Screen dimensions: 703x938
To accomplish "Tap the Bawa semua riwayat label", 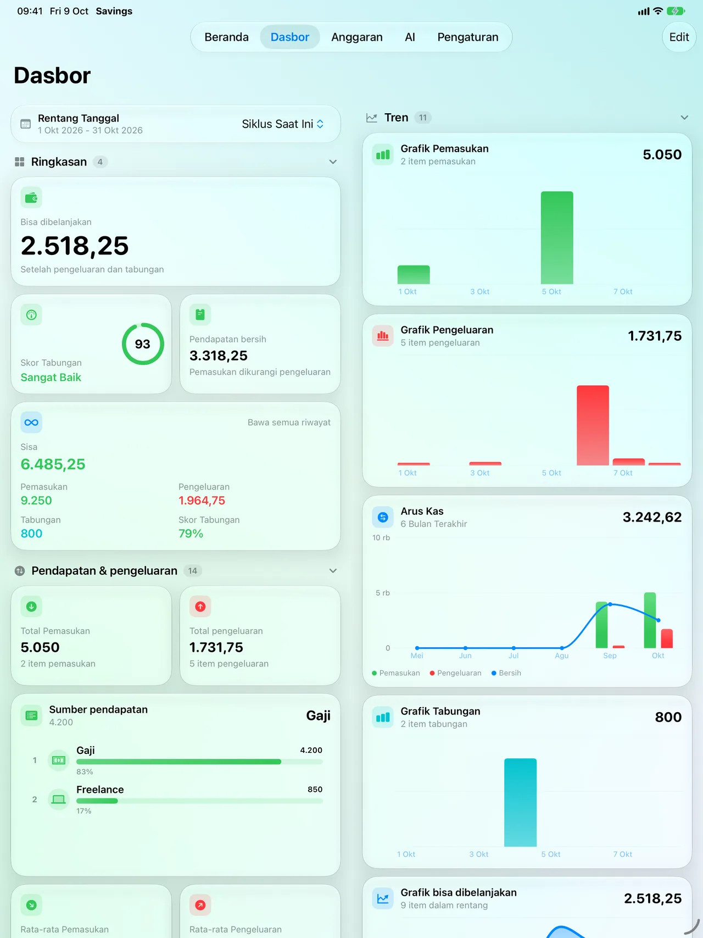I will [289, 423].
